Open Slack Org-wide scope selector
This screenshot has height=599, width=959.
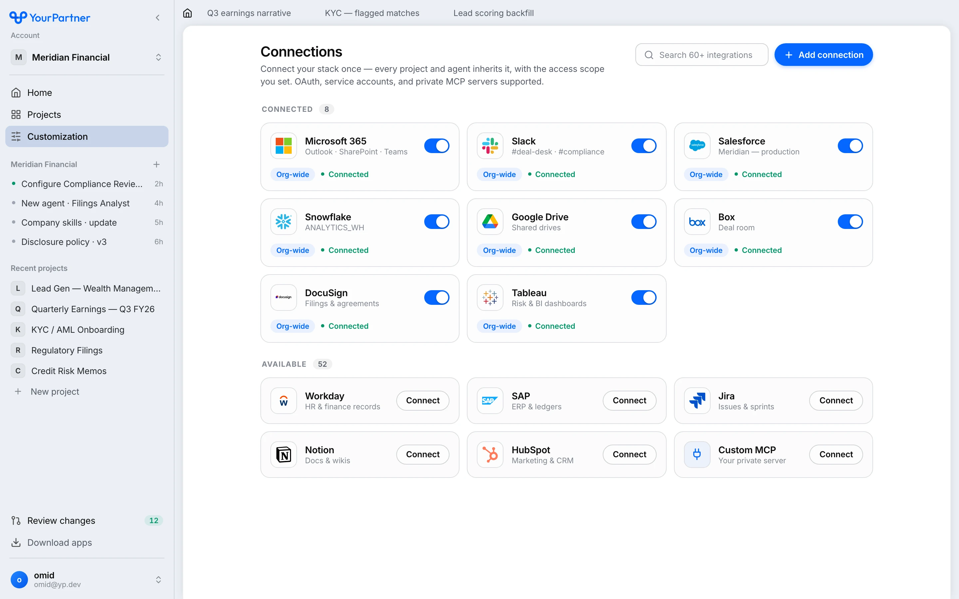point(499,174)
